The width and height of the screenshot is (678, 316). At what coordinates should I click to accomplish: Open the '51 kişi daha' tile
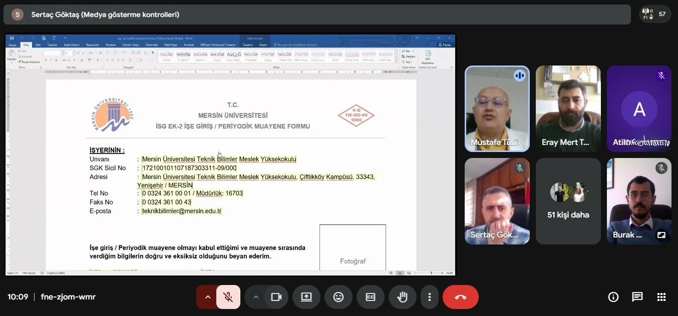(568, 201)
